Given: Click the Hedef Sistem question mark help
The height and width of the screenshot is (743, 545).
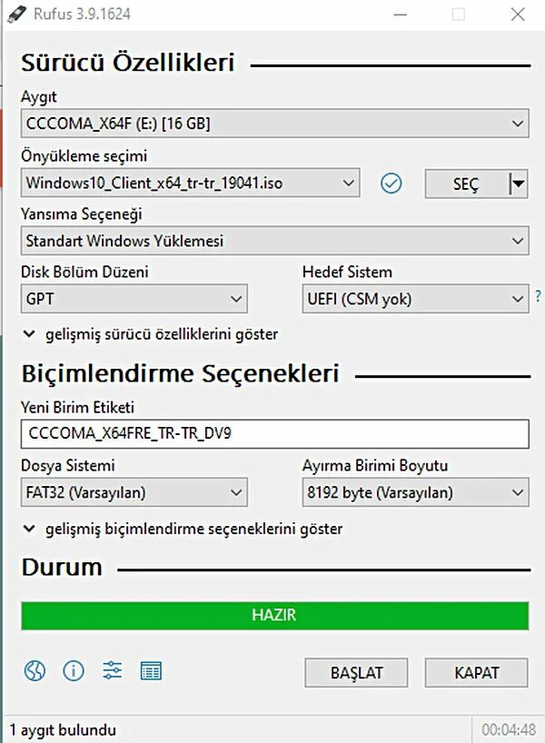Looking at the screenshot, I should (538, 296).
